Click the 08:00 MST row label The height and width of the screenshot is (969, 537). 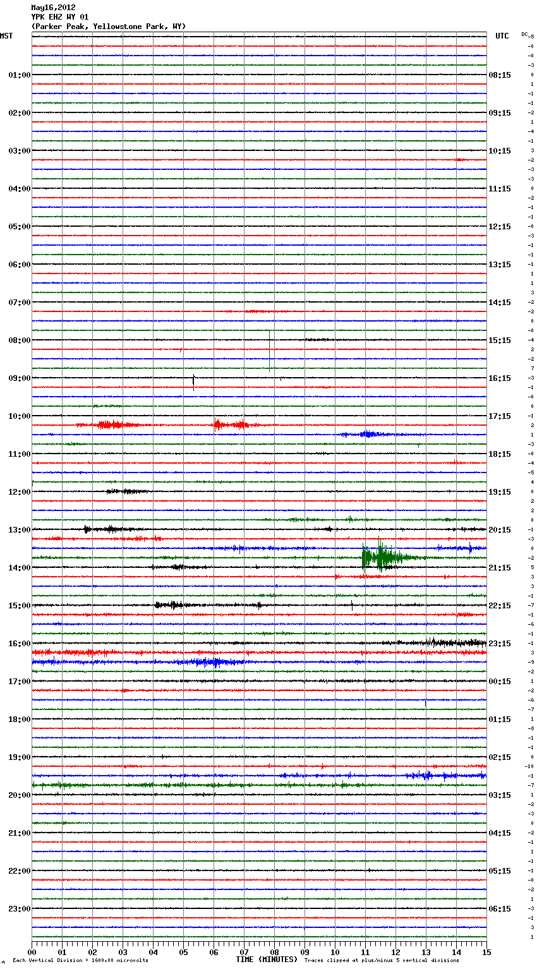coord(19,340)
